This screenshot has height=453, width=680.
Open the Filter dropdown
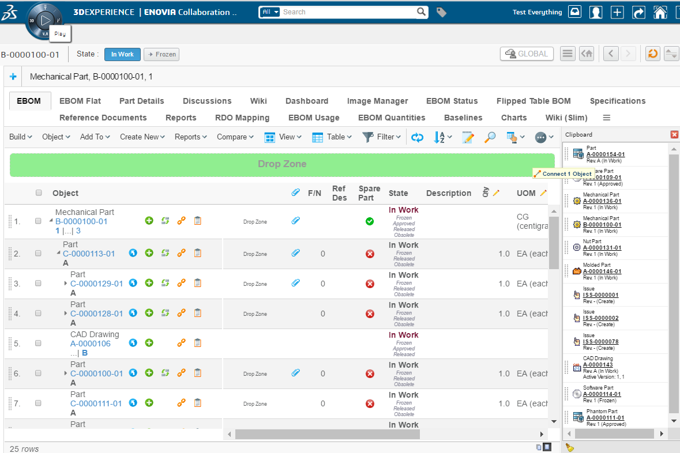coord(381,137)
